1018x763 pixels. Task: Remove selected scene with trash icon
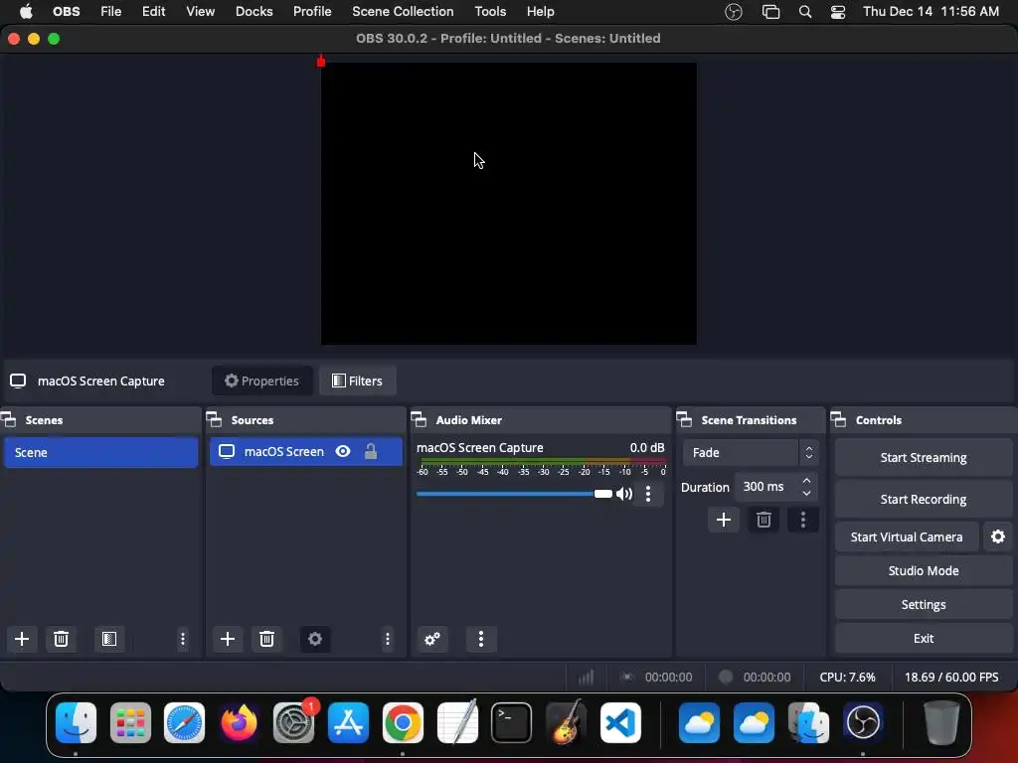[x=61, y=639]
